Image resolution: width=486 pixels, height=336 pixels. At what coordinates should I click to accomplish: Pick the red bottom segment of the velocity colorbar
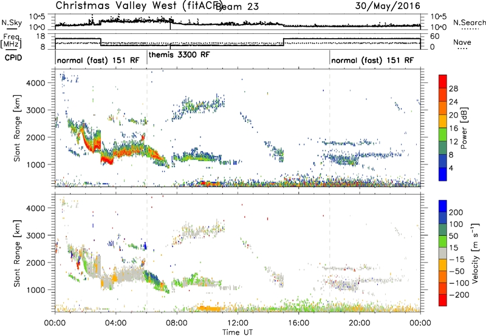pyautogui.click(x=443, y=300)
